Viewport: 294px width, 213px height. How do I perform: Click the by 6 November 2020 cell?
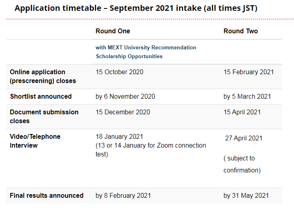pyautogui.click(x=125, y=96)
